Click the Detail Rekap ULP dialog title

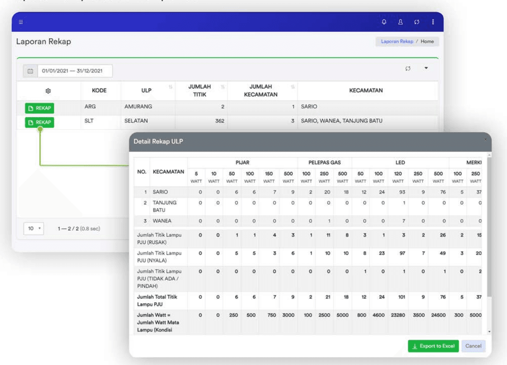pyautogui.click(x=158, y=142)
